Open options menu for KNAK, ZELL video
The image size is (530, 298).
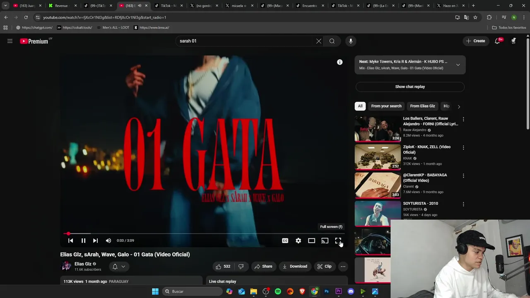(463, 147)
